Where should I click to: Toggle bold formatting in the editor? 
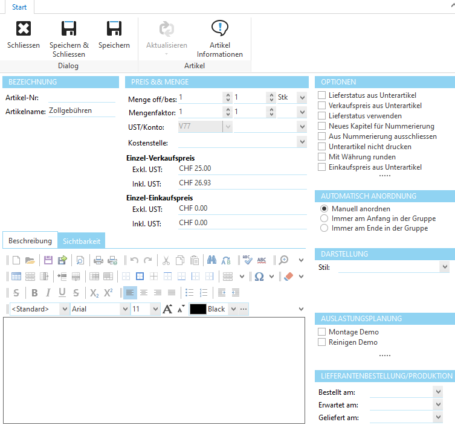point(34,293)
